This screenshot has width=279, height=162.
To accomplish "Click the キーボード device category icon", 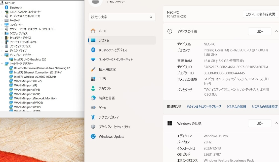I will click(x=7, y=20).
